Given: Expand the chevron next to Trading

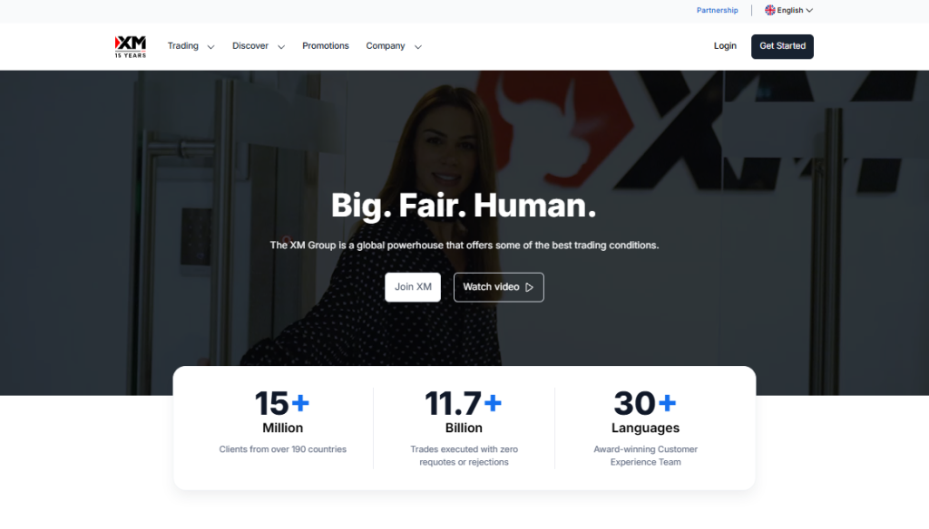Looking at the screenshot, I should pyautogui.click(x=210, y=47).
